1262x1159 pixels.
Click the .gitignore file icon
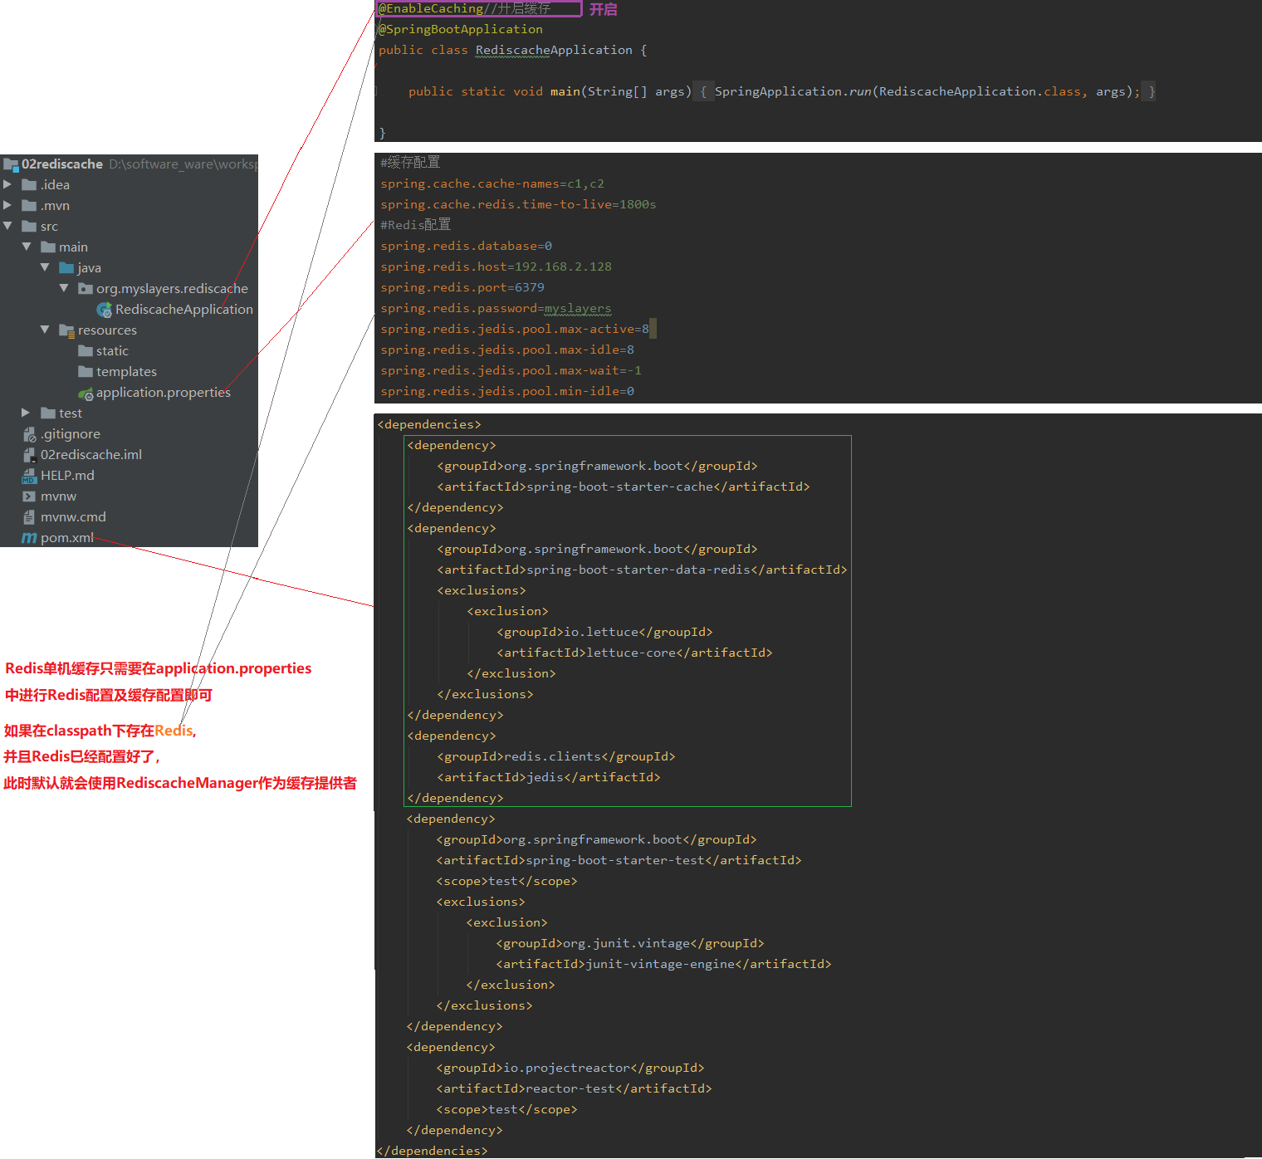click(x=29, y=434)
